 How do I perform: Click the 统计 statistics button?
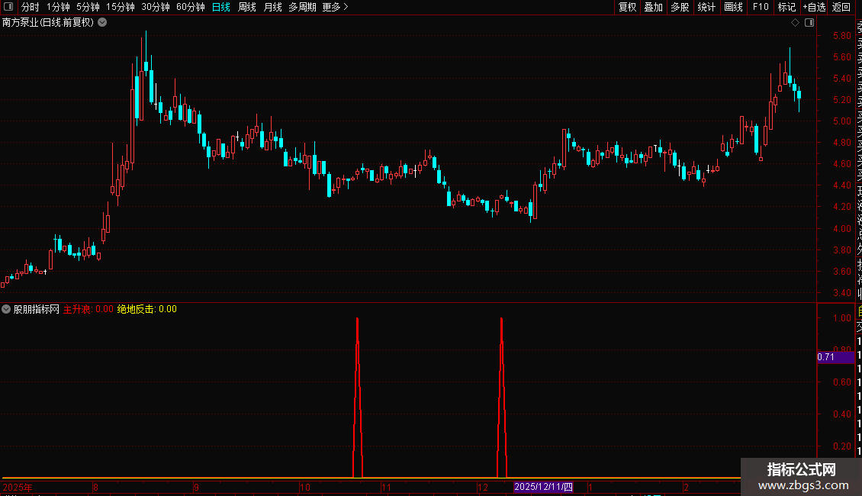706,7
